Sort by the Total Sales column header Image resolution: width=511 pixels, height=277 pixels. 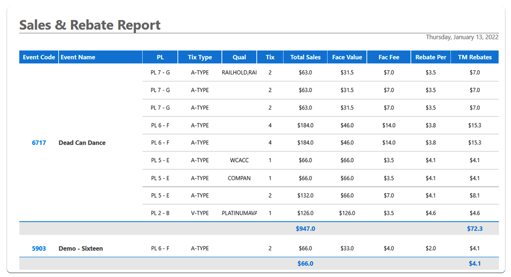(x=305, y=57)
